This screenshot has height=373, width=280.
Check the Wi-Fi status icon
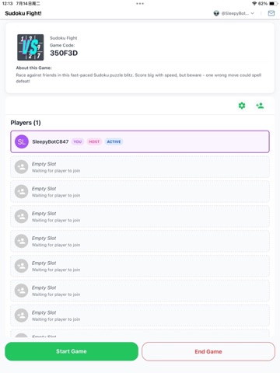[254, 4]
